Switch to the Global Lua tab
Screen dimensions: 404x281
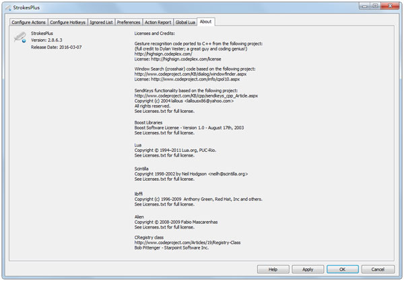[x=185, y=22]
